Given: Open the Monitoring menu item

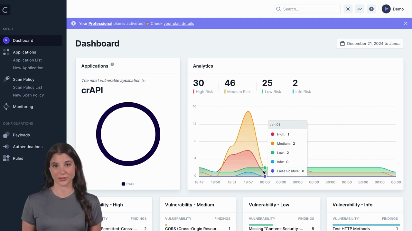Looking at the screenshot, I should [23, 107].
